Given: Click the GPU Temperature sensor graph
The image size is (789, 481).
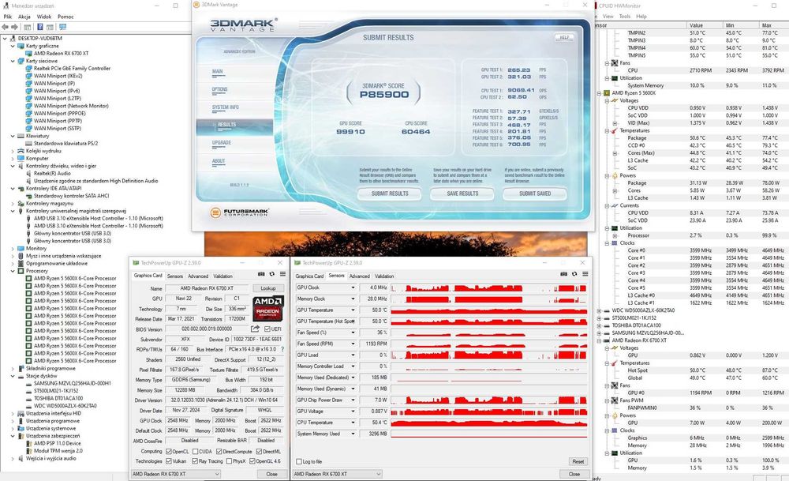Looking at the screenshot, I should coord(488,310).
